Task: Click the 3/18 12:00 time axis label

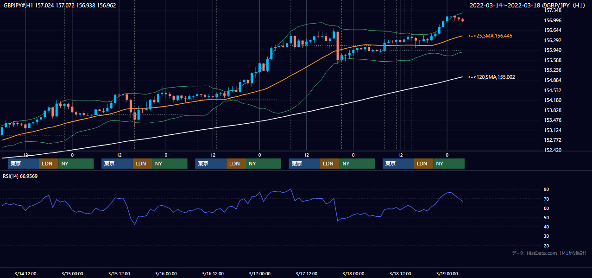Action: [x=400, y=273]
